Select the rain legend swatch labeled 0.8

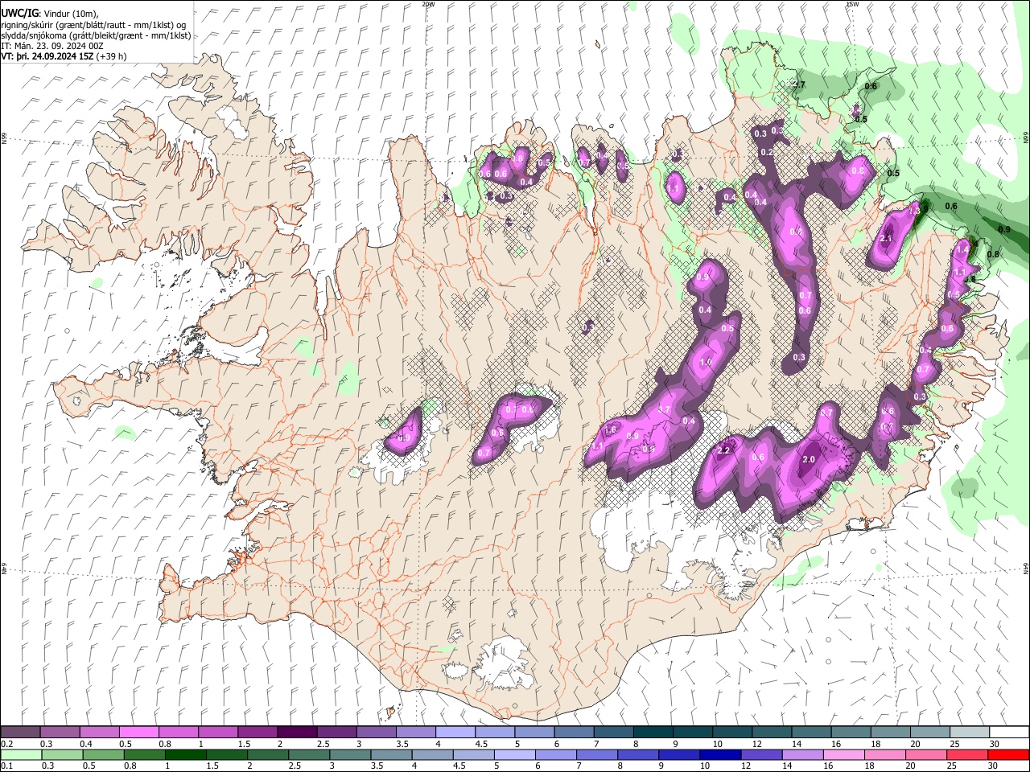[x=145, y=754]
